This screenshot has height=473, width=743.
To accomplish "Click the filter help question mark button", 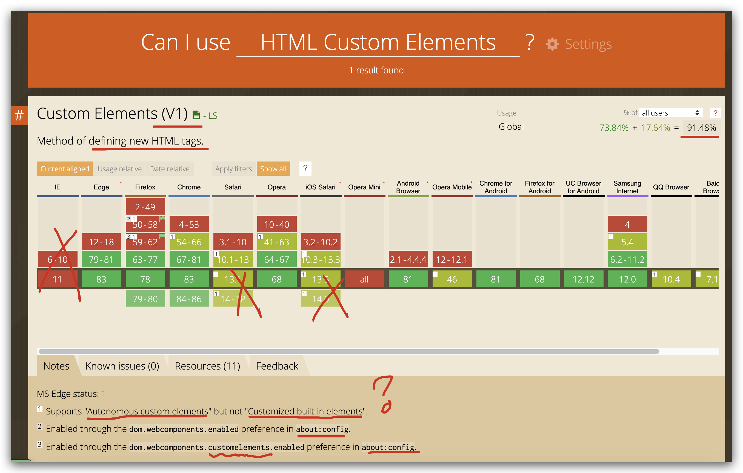I will [305, 168].
